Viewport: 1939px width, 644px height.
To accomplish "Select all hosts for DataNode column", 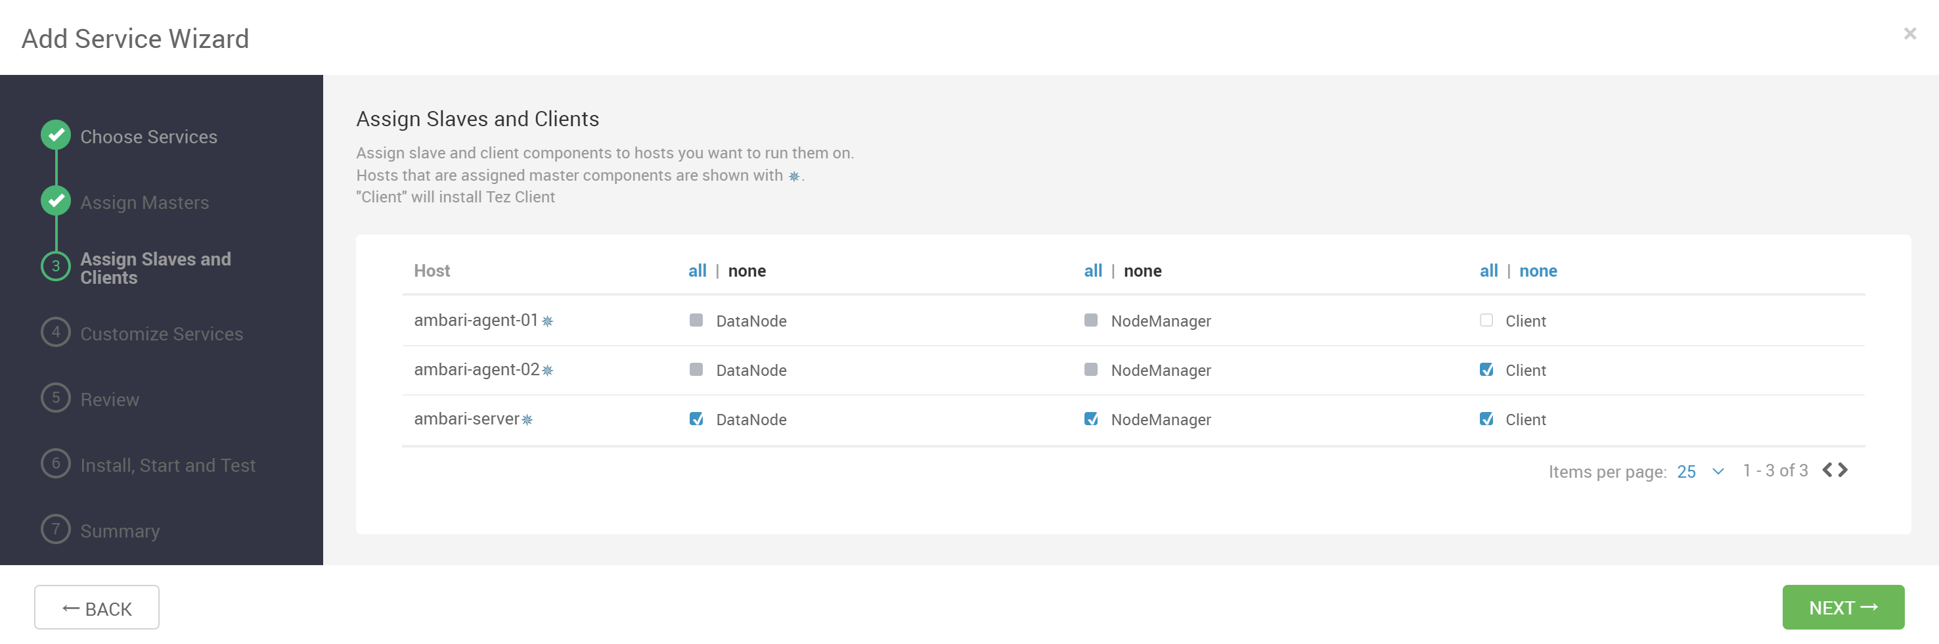I will [697, 270].
